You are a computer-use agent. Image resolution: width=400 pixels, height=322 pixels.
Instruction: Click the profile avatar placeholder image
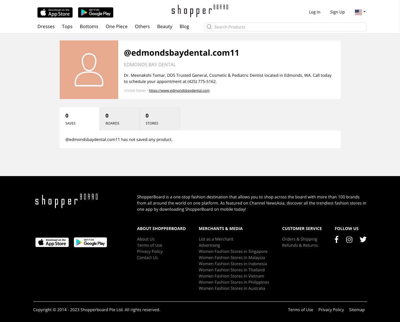pyautogui.click(x=89, y=70)
